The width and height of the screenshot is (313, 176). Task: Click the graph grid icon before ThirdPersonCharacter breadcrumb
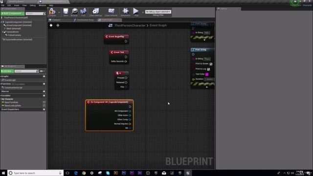pos(110,25)
